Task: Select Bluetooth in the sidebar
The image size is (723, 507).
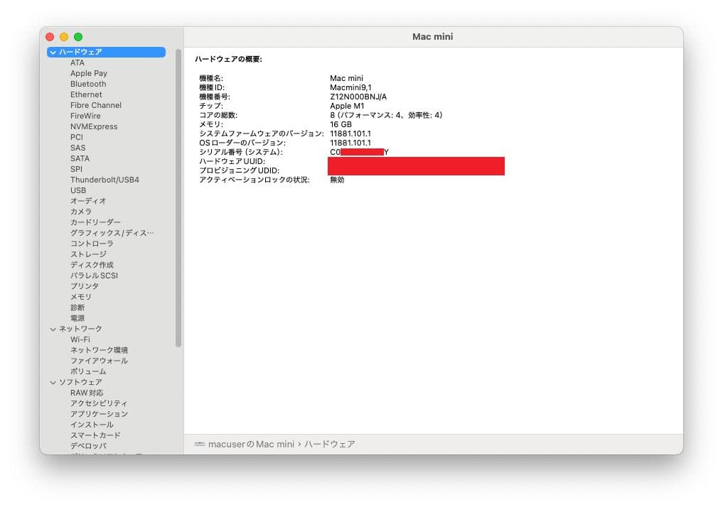Action: click(87, 83)
